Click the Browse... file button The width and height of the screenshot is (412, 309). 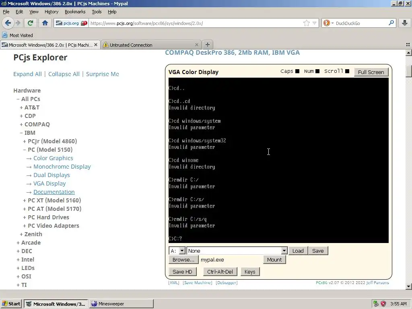(183, 260)
